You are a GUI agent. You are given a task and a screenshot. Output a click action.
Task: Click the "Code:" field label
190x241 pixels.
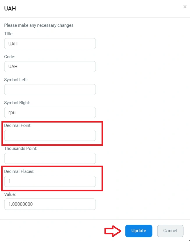9,57
